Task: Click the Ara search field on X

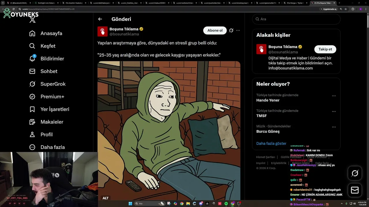Action: tap(296, 19)
